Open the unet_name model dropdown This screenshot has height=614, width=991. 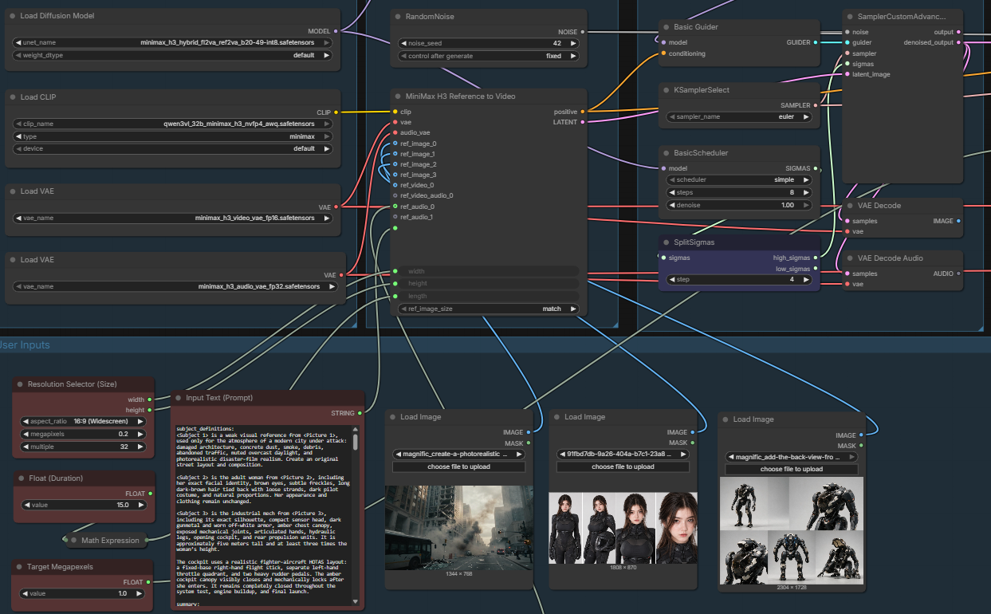tap(173, 42)
